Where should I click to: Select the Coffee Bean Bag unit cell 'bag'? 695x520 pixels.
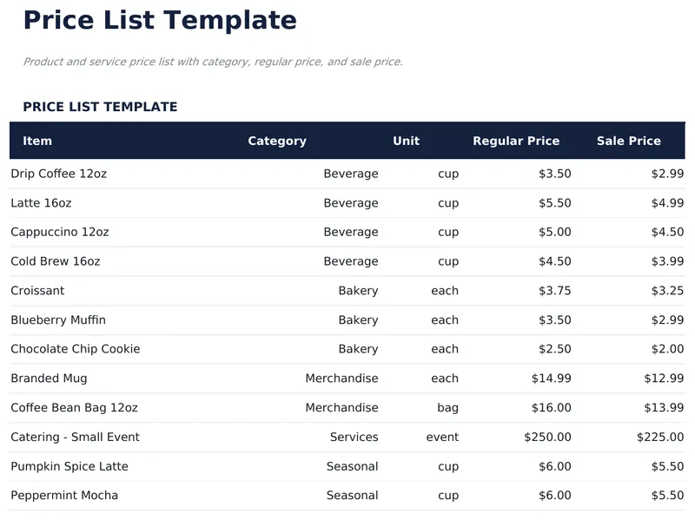pos(447,407)
